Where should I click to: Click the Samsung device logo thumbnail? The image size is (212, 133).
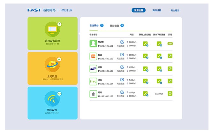tap(93, 69)
